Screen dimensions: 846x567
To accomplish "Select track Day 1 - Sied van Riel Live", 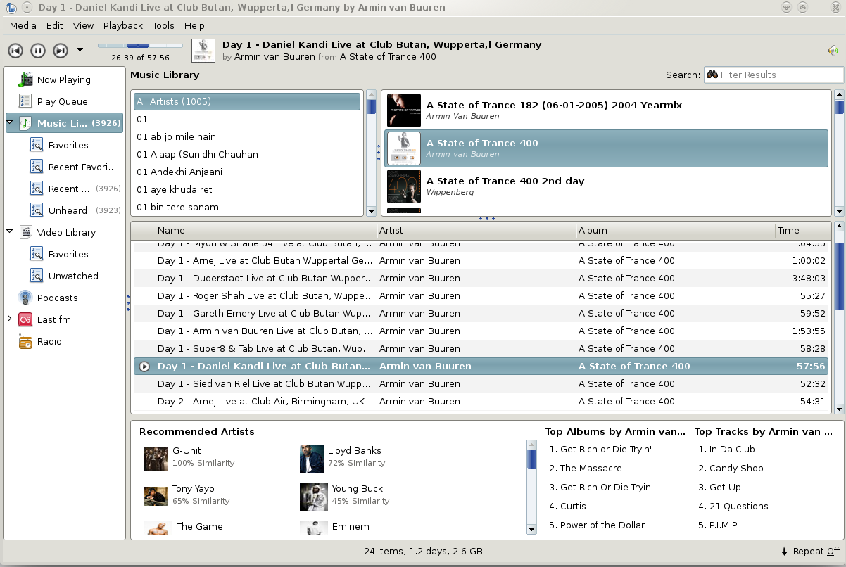I will tap(481, 383).
